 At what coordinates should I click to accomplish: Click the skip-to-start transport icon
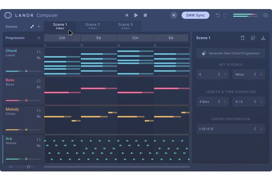127,15
